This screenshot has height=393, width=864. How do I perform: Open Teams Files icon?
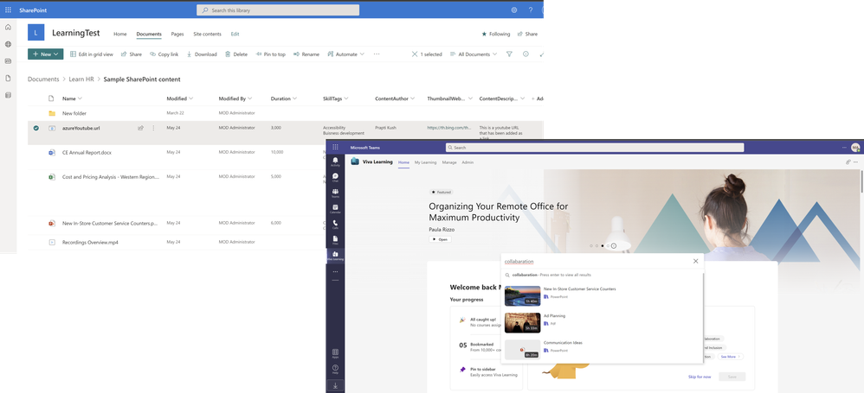tap(335, 239)
